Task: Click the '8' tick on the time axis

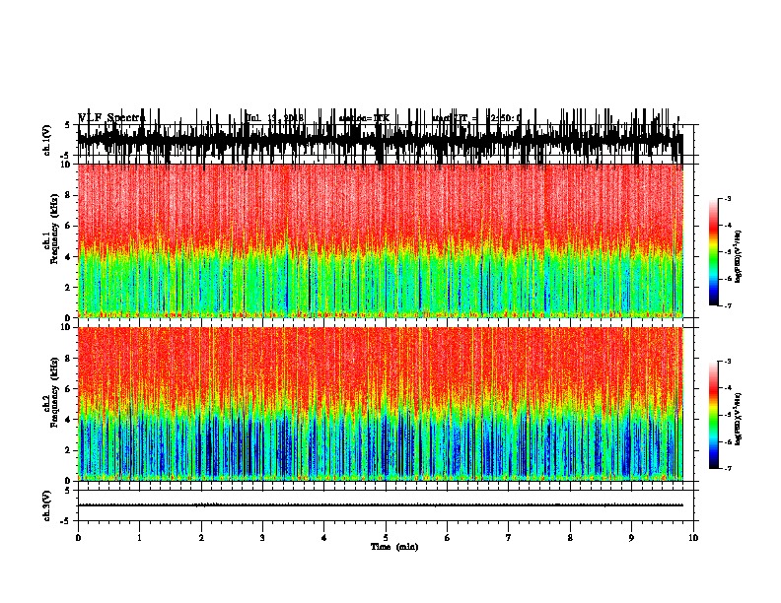Action: click(570, 538)
